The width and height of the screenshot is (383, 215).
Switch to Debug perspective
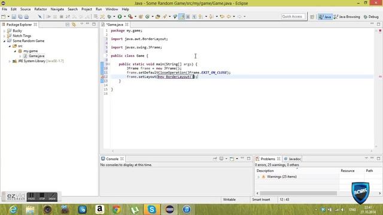pyautogui.click(x=371, y=17)
